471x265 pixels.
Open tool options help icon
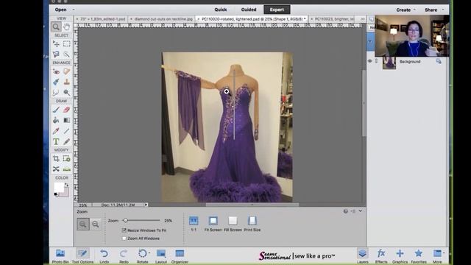pyautogui.click(x=346, y=211)
